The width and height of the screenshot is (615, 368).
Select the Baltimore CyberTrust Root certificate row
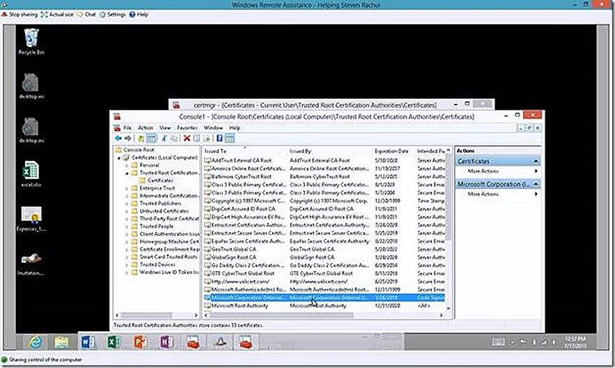point(324,176)
